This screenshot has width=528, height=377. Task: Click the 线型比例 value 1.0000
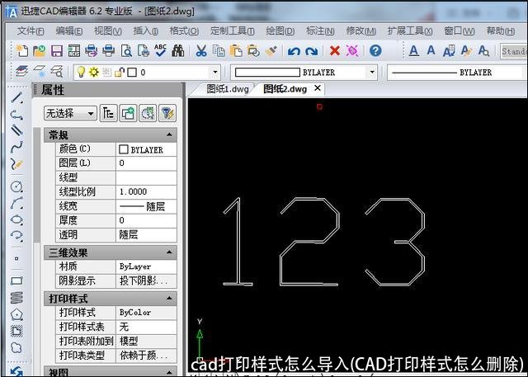point(146,192)
